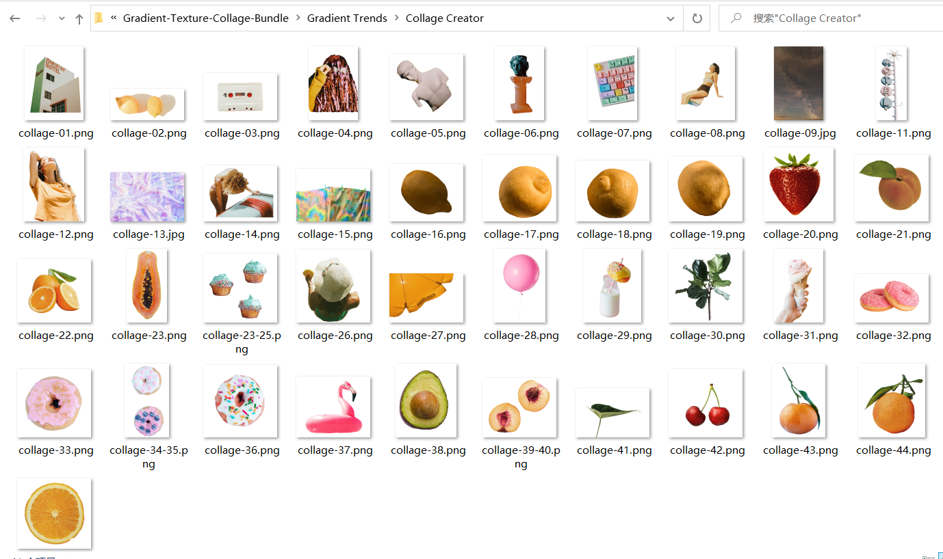Select the bust statue collage-05.png
943x559 pixels.
pos(426,87)
